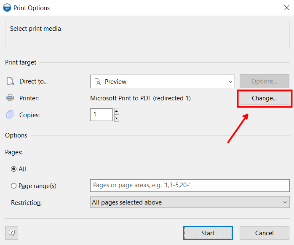Screen dimensions: 294x245
Task: Click the Start button to print
Action: (208, 233)
